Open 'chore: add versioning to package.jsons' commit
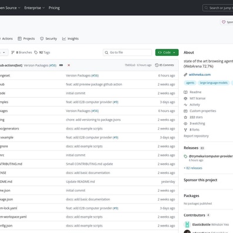 point(93,119)
